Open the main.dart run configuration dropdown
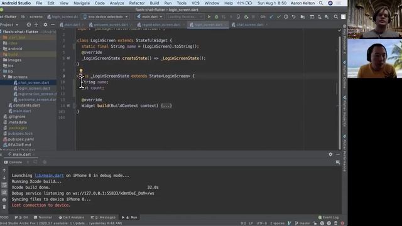The height and width of the screenshot is (226, 402). click(149, 17)
